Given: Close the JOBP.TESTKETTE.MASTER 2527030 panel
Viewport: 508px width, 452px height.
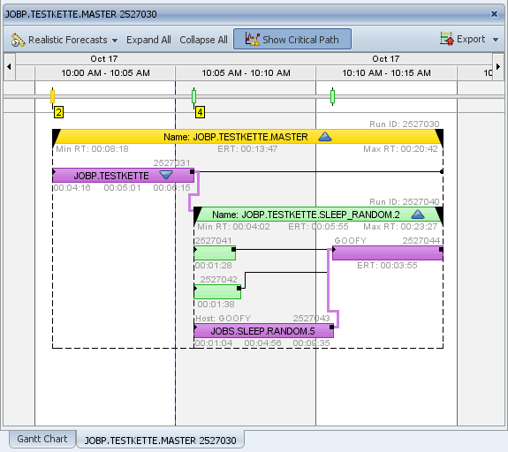Looking at the screenshot, I should coord(494,14).
